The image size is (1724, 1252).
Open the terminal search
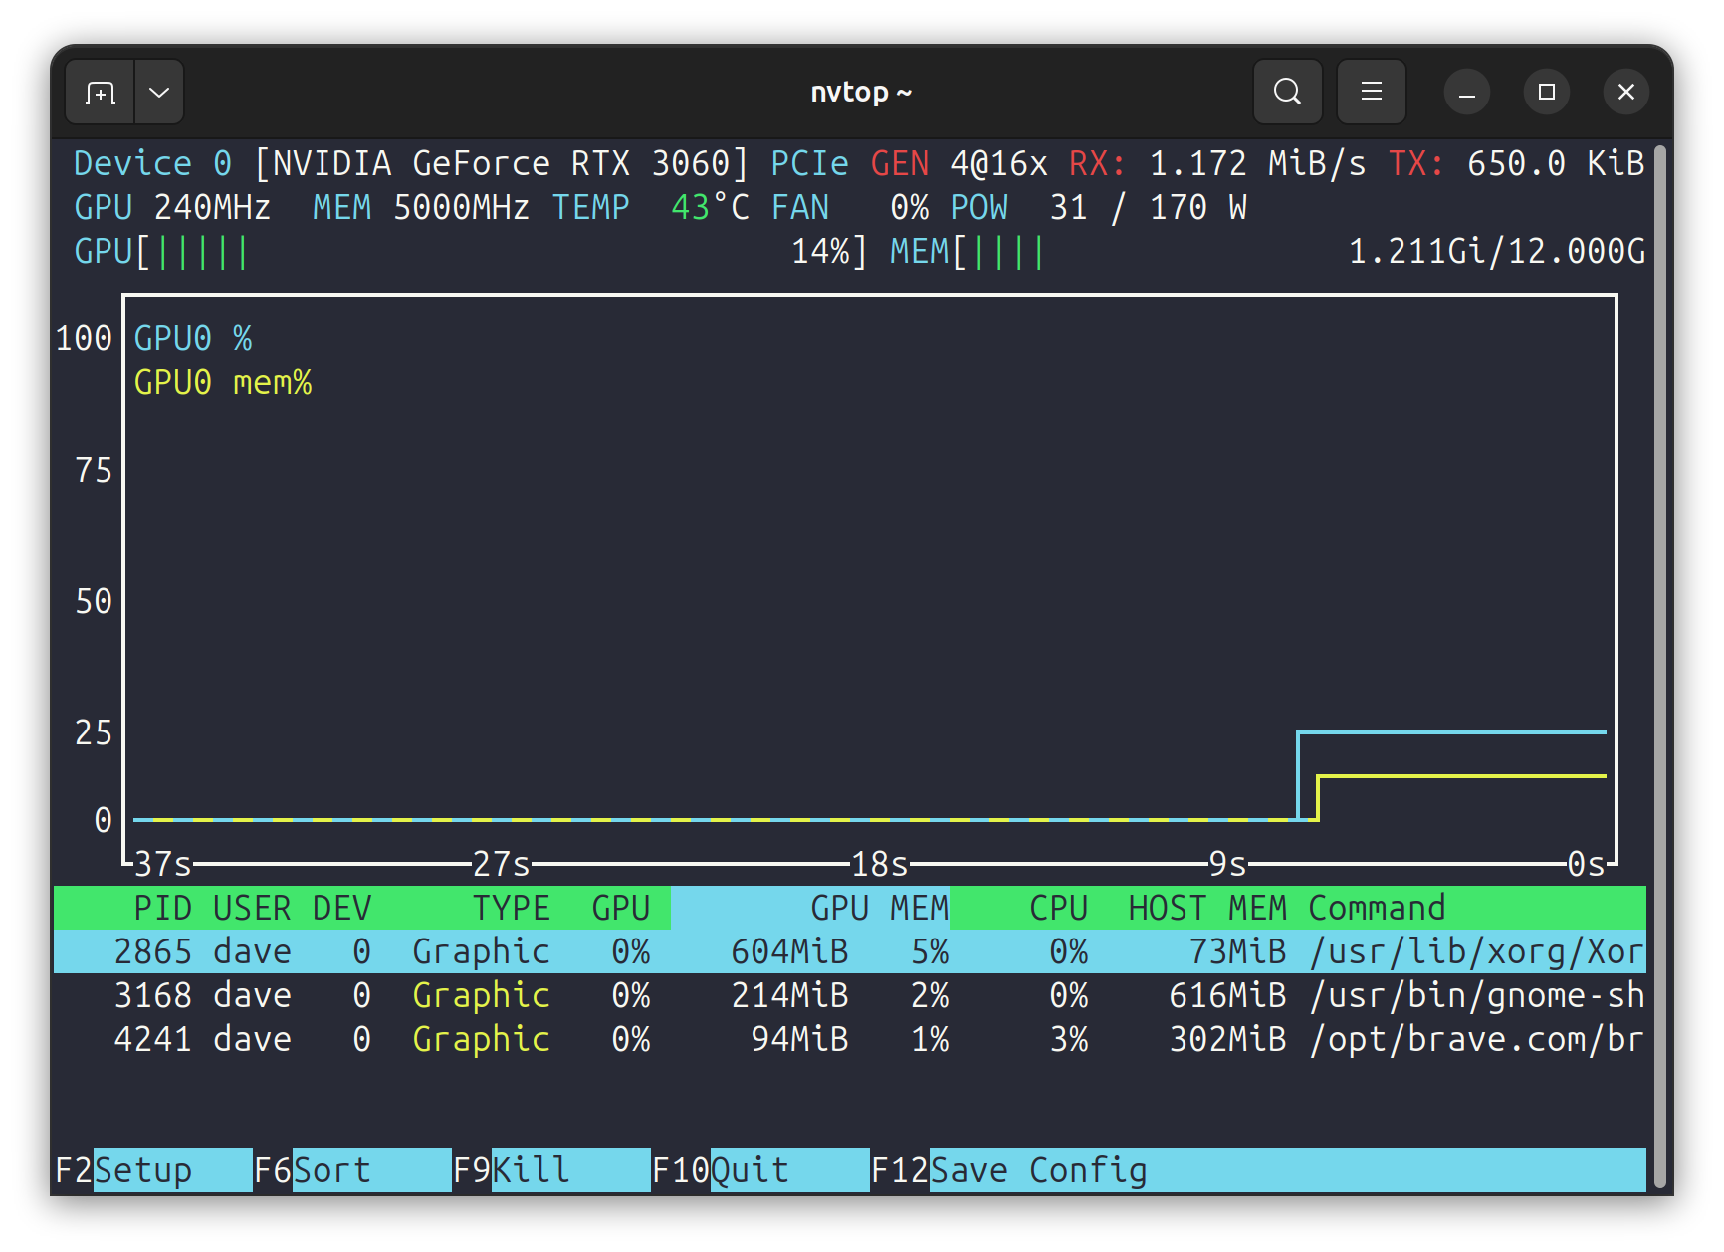pyautogui.click(x=1288, y=93)
